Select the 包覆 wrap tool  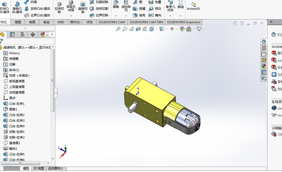(155, 2)
